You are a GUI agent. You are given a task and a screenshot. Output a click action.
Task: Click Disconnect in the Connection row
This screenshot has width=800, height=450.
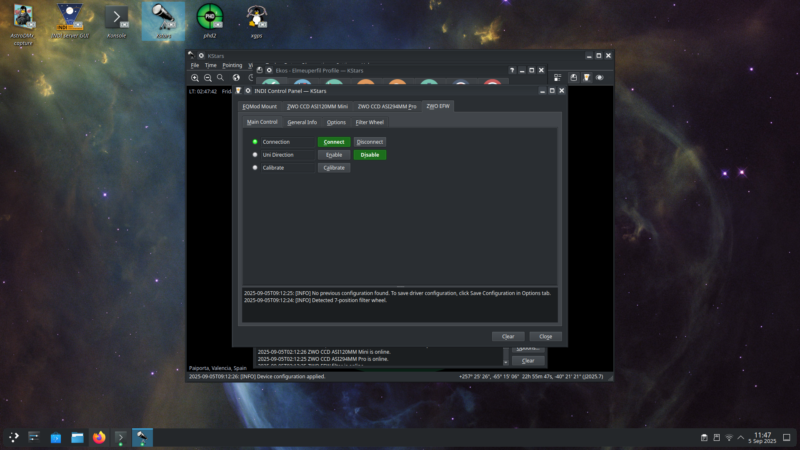(370, 142)
